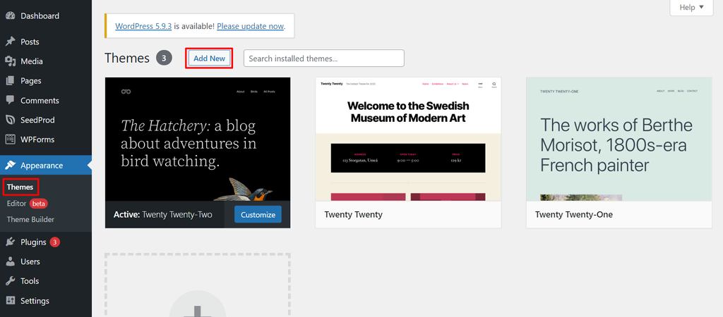Image resolution: width=723 pixels, height=317 pixels.
Task: Follow the Please update now link
Action: 251,26
